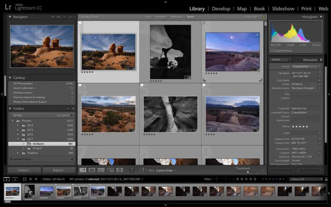331x207 pixels.
Task: Collapse the Metadata panel
Action: tap(321, 60)
